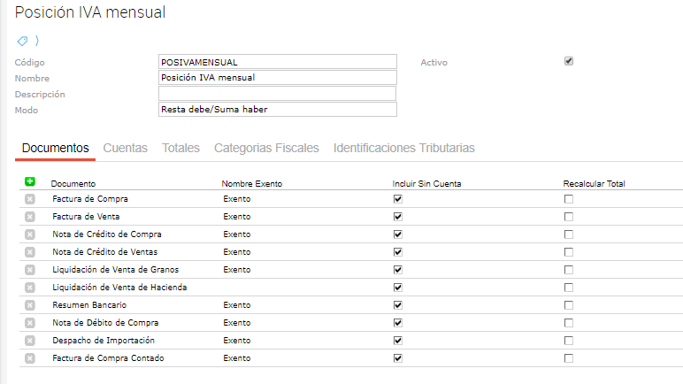
Task: Click the green add document row icon
Action: [30, 181]
